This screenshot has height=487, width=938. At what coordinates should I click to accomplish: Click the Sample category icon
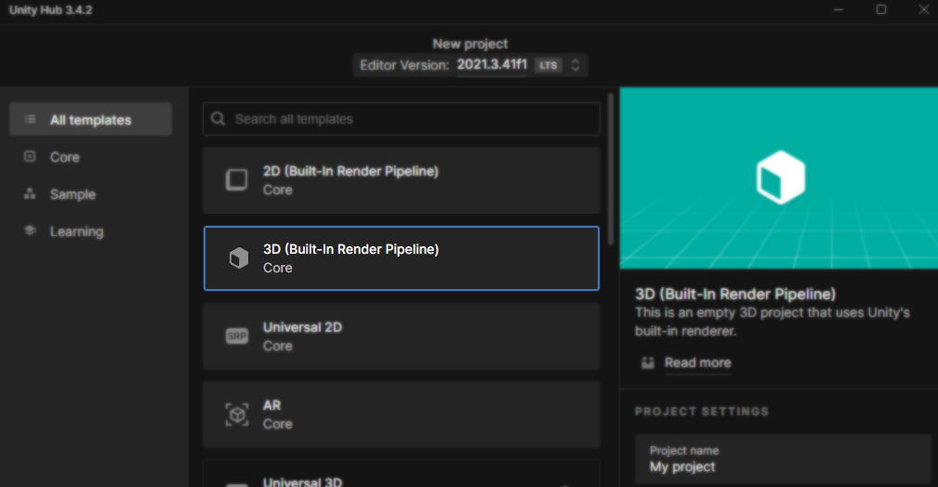pyautogui.click(x=30, y=193)
